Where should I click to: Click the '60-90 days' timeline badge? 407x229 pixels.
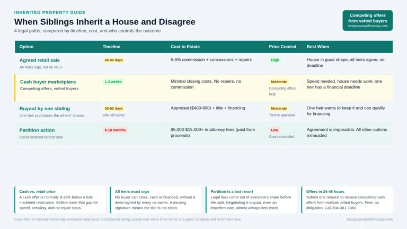pos(114,60)
